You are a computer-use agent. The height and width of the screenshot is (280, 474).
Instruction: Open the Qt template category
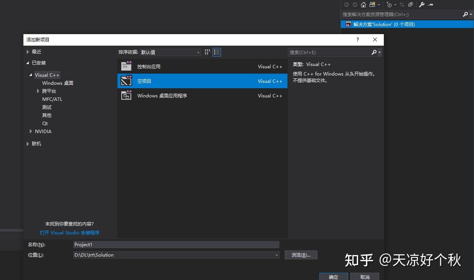(x=45, y=123)
